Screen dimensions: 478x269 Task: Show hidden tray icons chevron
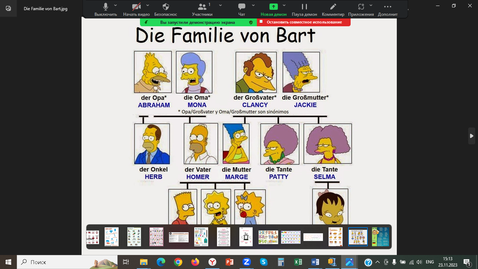pyautogui.click(x=378, y=262)
